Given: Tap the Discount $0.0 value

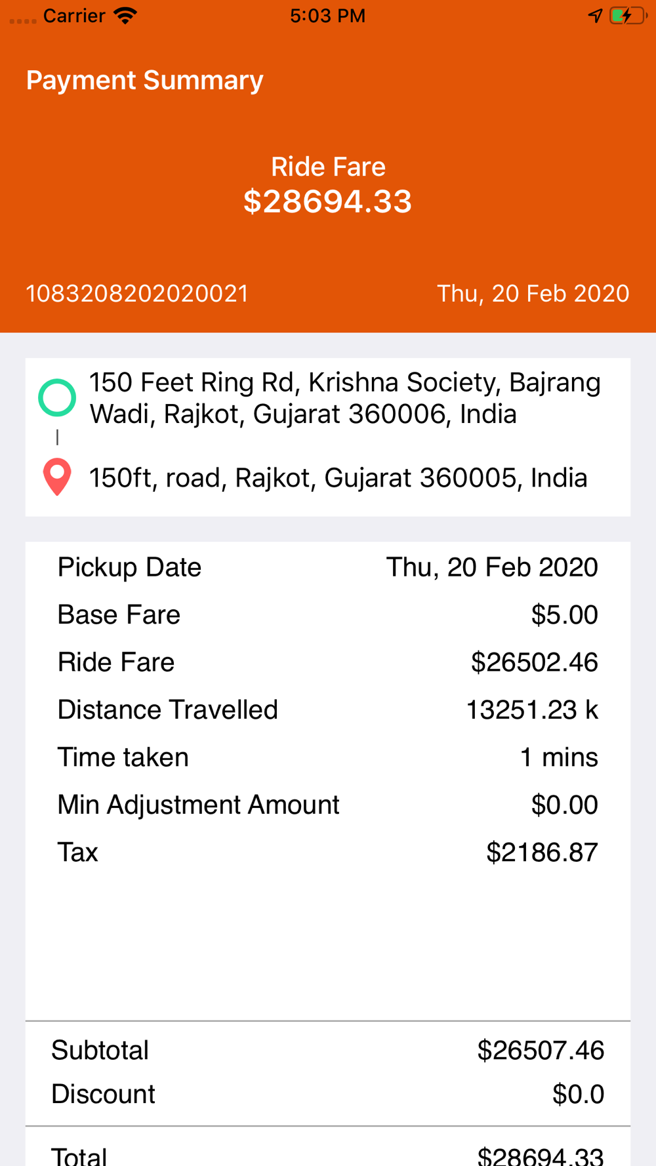Looking at the screenshot, I should tap(577, 1095).
